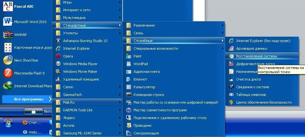The image size is (305, 137).
Task: Select the GammaTech menu folder
Action: (87, 95)
